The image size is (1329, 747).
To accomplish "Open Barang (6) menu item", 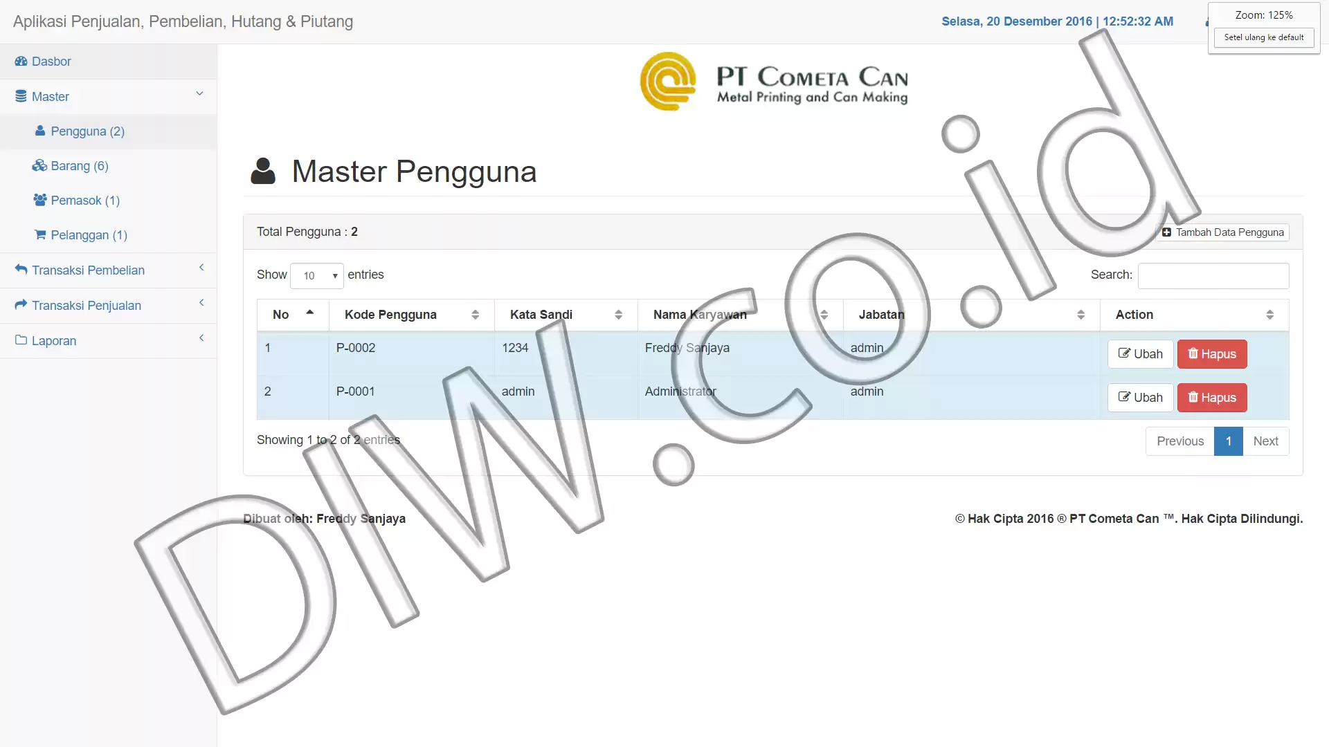I will pyautogui.click(x=108, y=166).
